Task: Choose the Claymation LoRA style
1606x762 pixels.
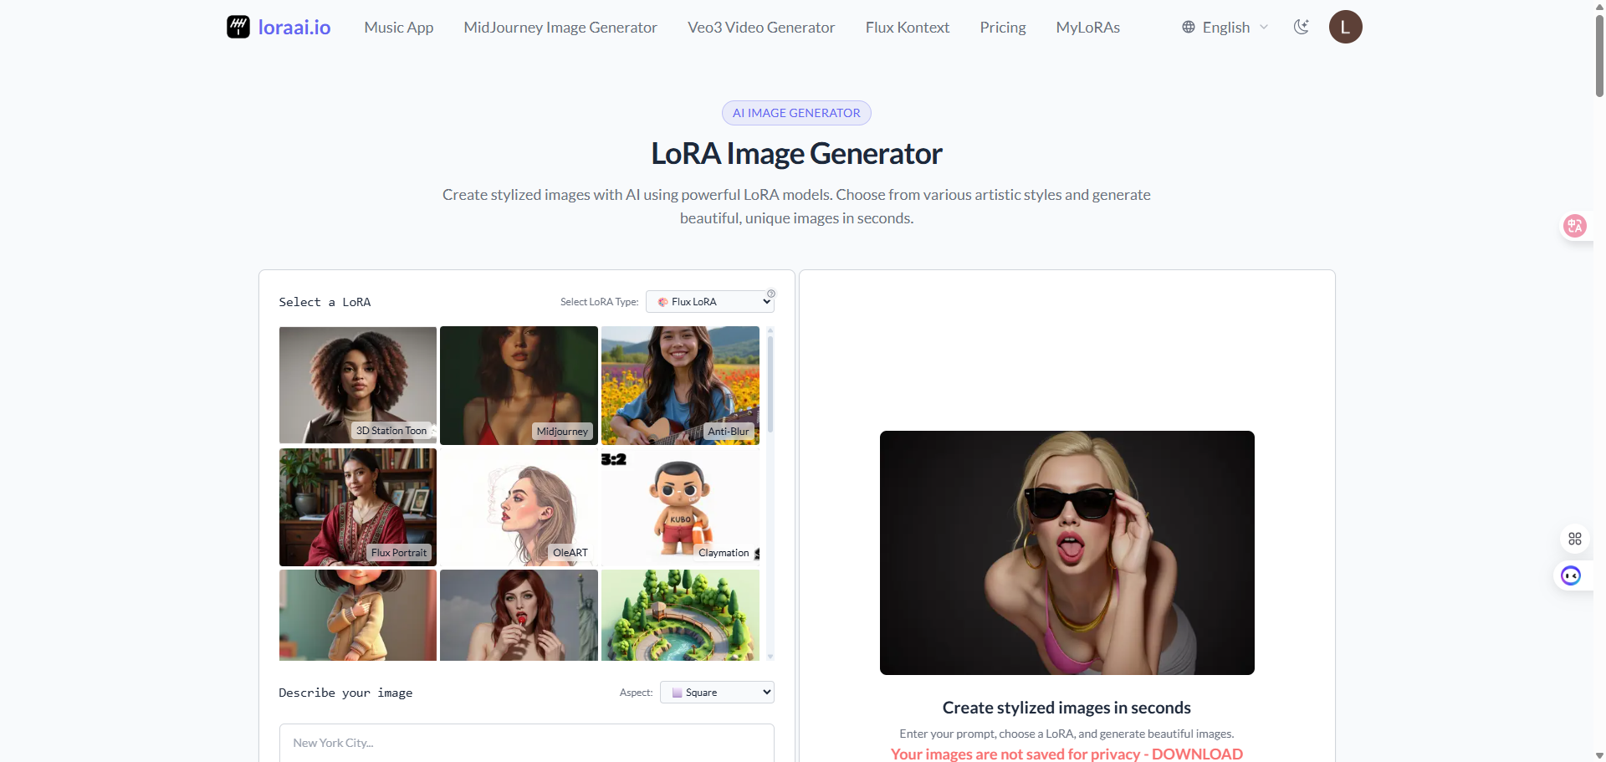Action: pos(680,507)
